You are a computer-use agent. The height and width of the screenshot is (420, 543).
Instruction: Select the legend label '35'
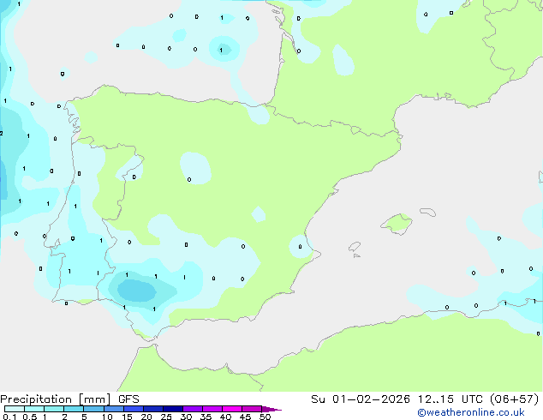[206, 417]
